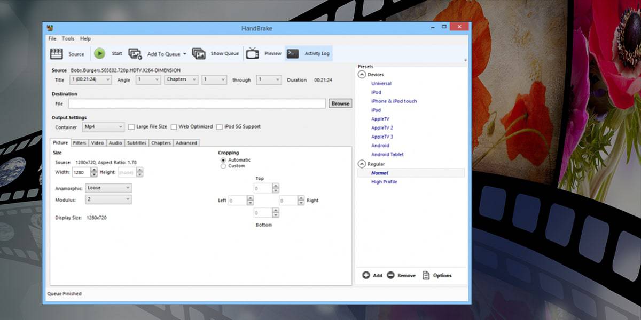Switch to the Video tab
This screenshot has height=320, width=641.
[x=97, y=143]
